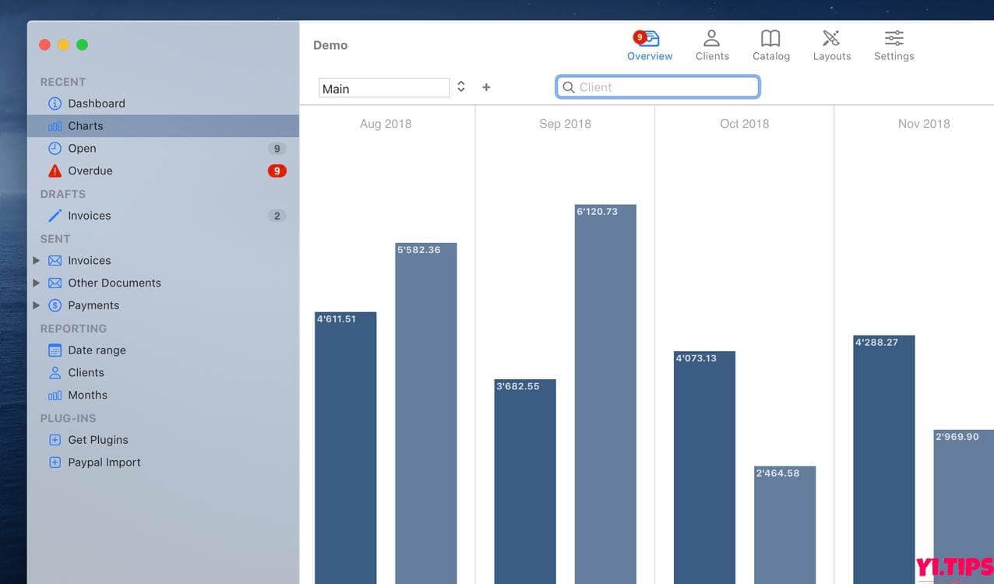Click the Dashboard info icon in sidebar
Screen dimensions: 994x584
point(55,104)
